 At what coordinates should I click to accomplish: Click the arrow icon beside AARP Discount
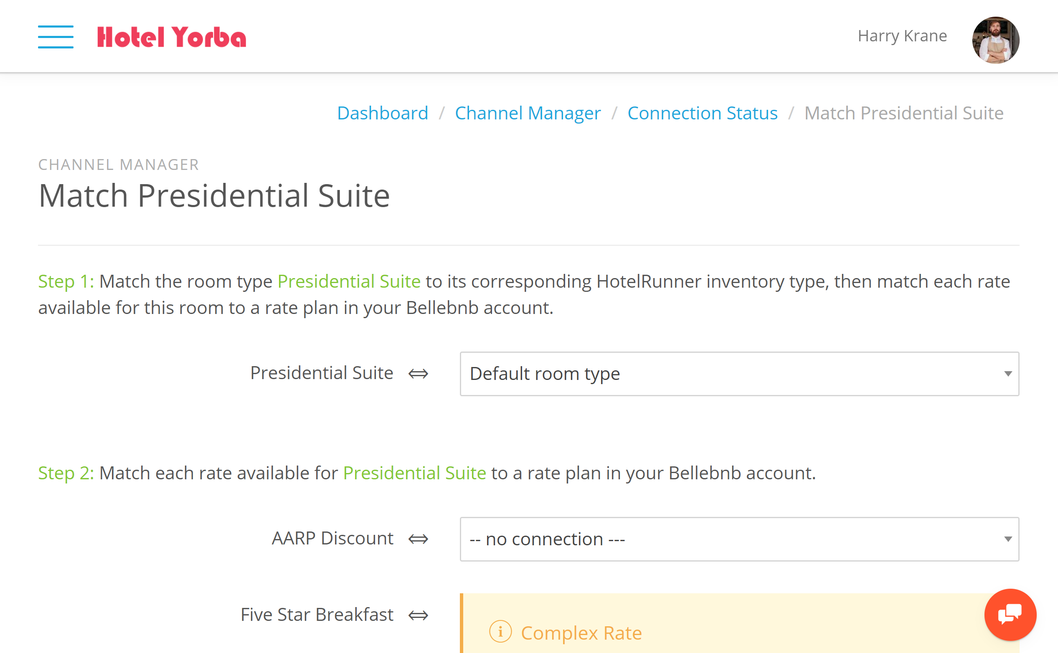pos(418,539)
